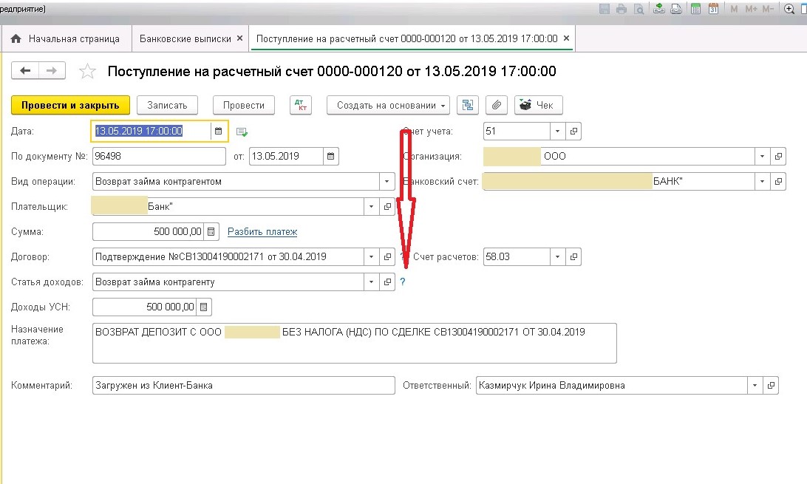Click the Разбить платеж link

click(x=262, y=231)
